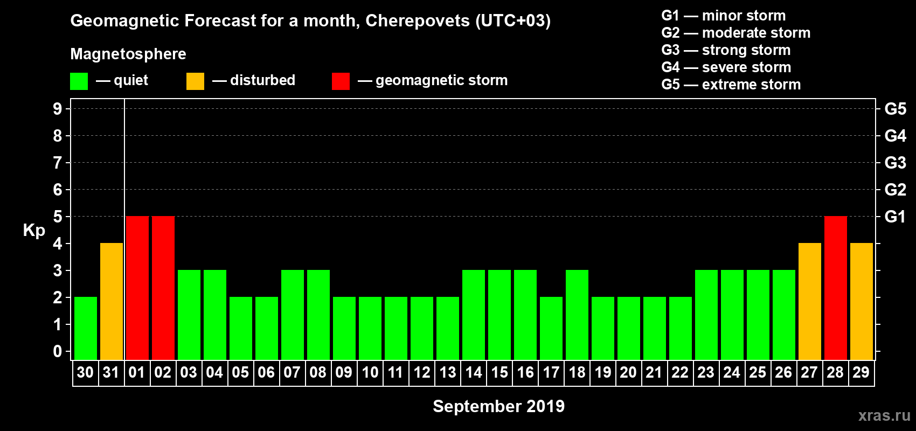The height and width of the screenshot is (431, 916).
Task: Click date label '09' on the axis
Action: tap(344, 372)
